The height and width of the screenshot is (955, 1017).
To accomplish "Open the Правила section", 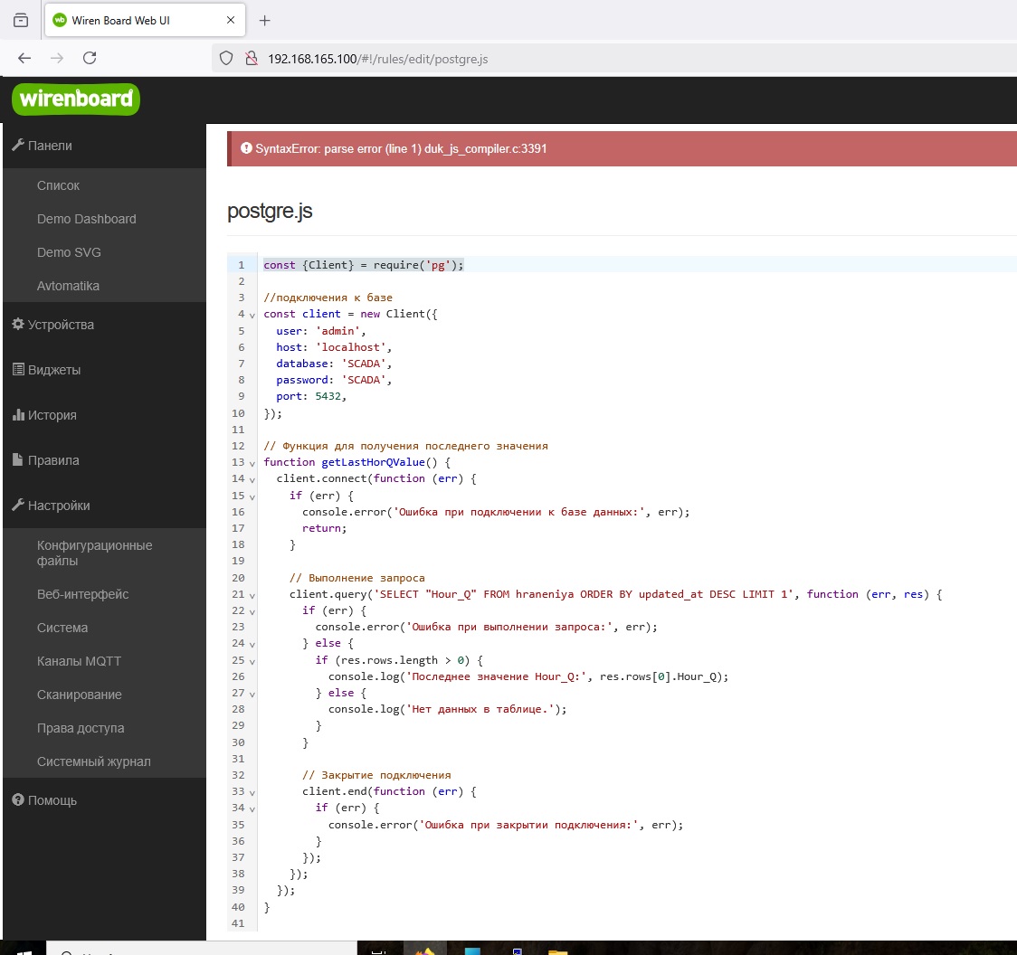I will [53, 460].
